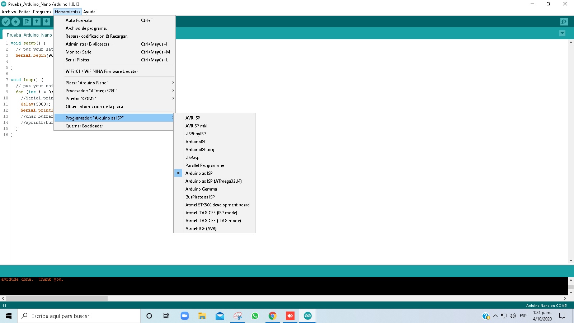
Task: Open Zoom from the taskbar
Action: 184,316
